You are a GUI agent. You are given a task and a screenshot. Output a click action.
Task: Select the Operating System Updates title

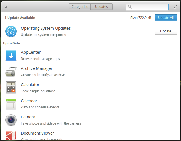coord(46,28)
